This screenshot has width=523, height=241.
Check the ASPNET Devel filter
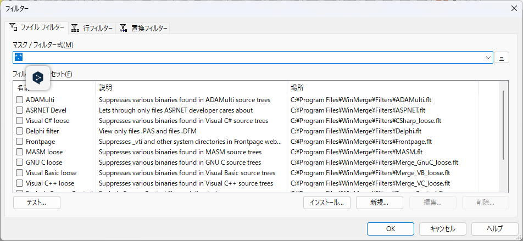[19, 110]
